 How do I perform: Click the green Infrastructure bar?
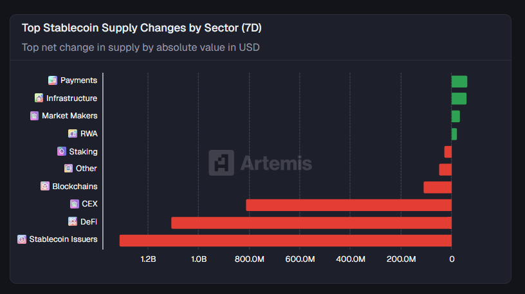[459, 98]
